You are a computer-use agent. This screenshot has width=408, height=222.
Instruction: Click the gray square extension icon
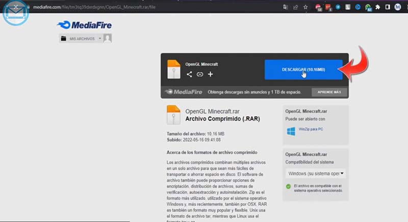click(x=348, y=7)
